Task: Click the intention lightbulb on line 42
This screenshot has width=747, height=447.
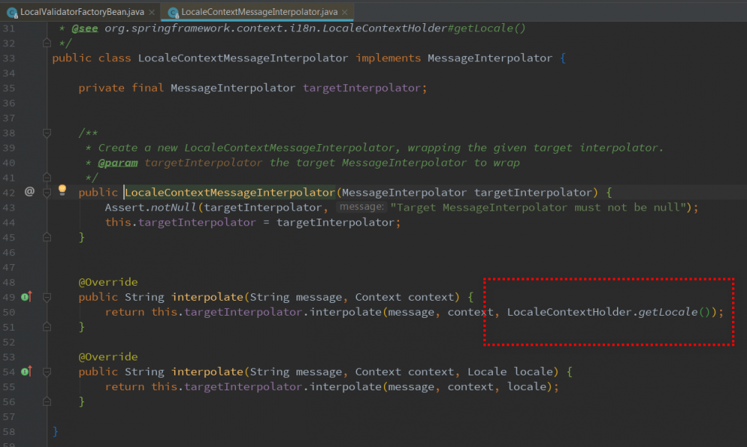Action: (62, 190)
